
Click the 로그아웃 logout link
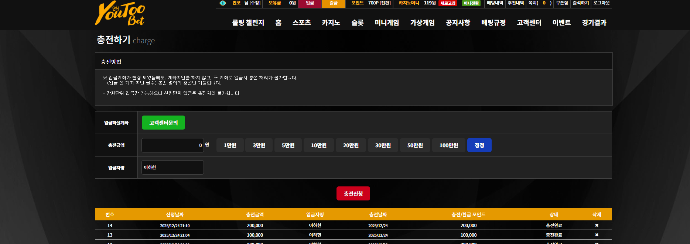point(601,3)
